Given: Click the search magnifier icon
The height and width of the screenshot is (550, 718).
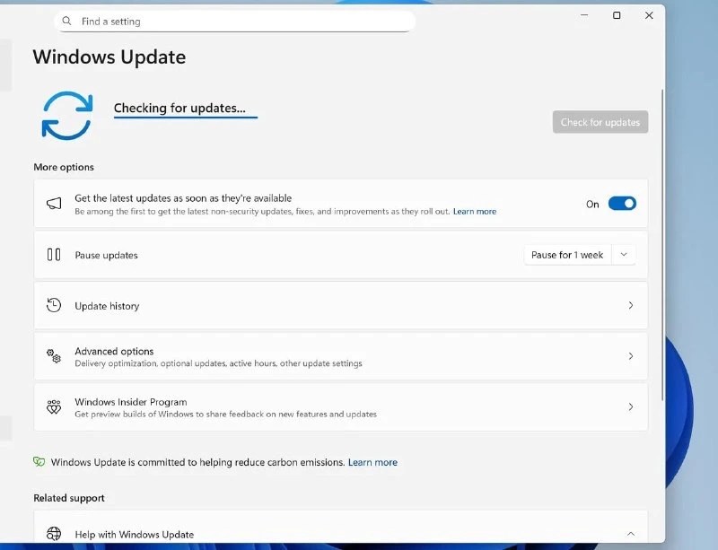Looking at the screenshot, I should 67,22.
